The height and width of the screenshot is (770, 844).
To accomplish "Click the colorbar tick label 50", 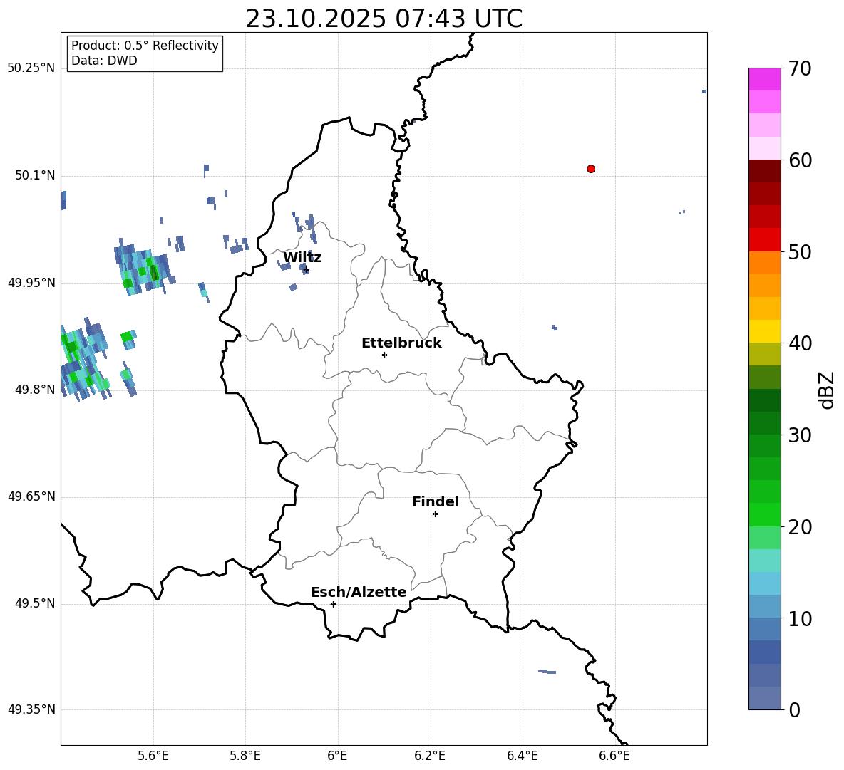I will tap(800, 251).
